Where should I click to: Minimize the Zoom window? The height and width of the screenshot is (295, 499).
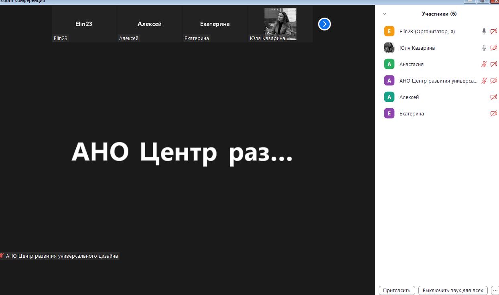click(x=469, y=2)
